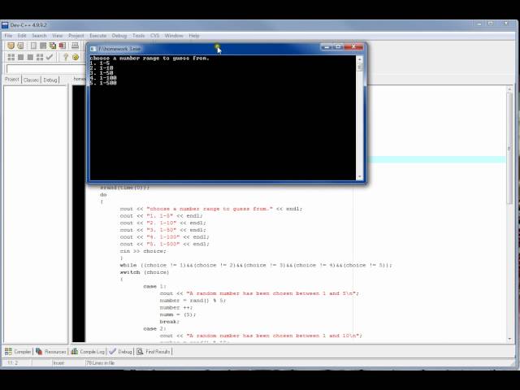The height and width of the screenshot is (390, 520).
Task: Close the homework console window
Action: click(x=353, y=47)
